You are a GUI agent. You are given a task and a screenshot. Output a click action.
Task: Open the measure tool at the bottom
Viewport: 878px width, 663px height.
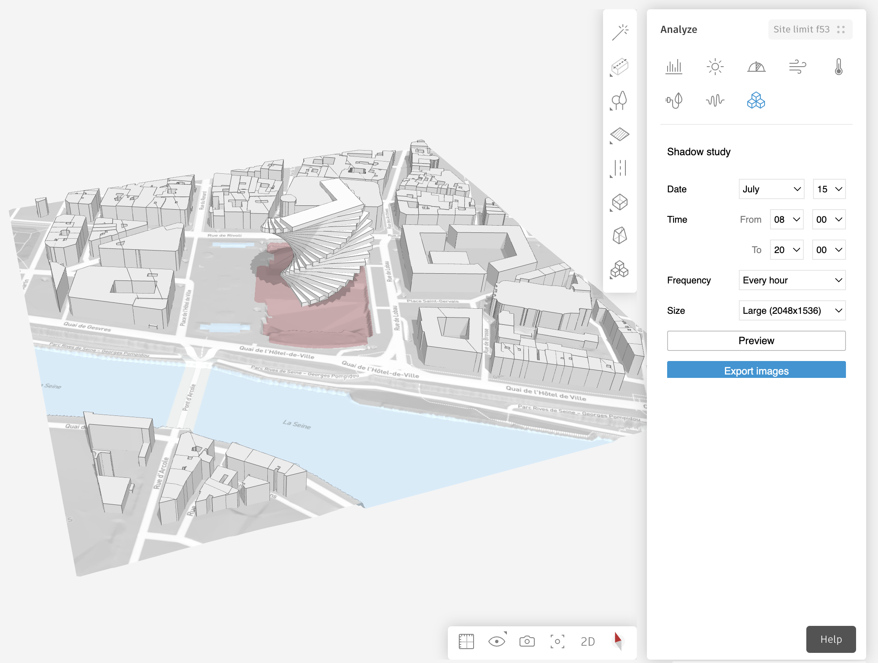tap(466, 642)
